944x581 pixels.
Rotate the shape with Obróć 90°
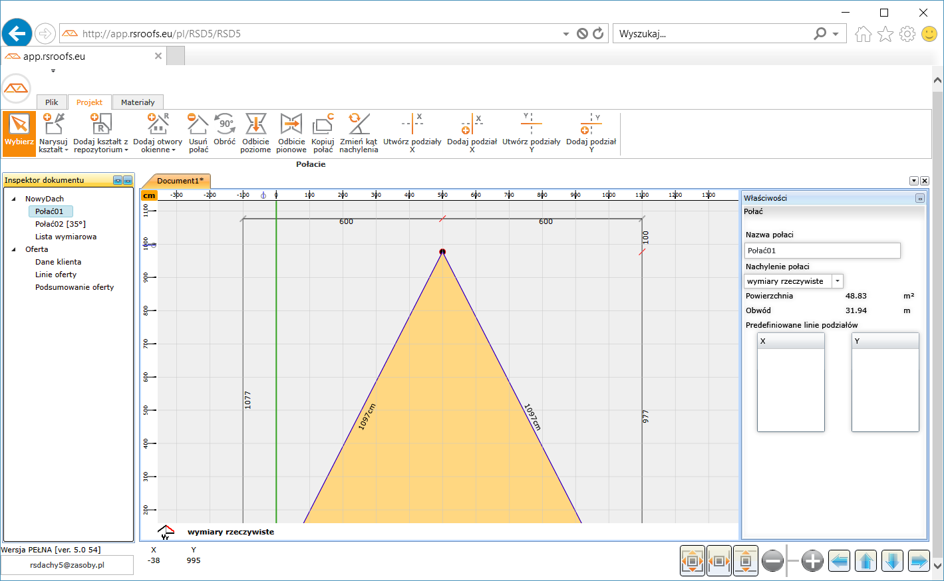click(225, 129)
